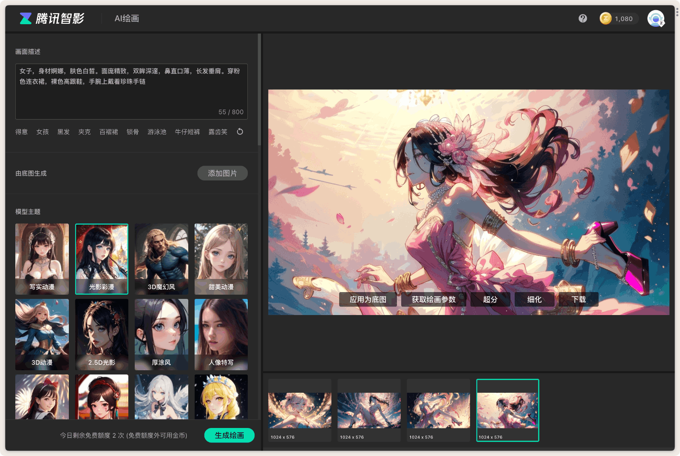Click the 超分 upscale button
Viewport: 680px width, 456px height.
point(490,299)
